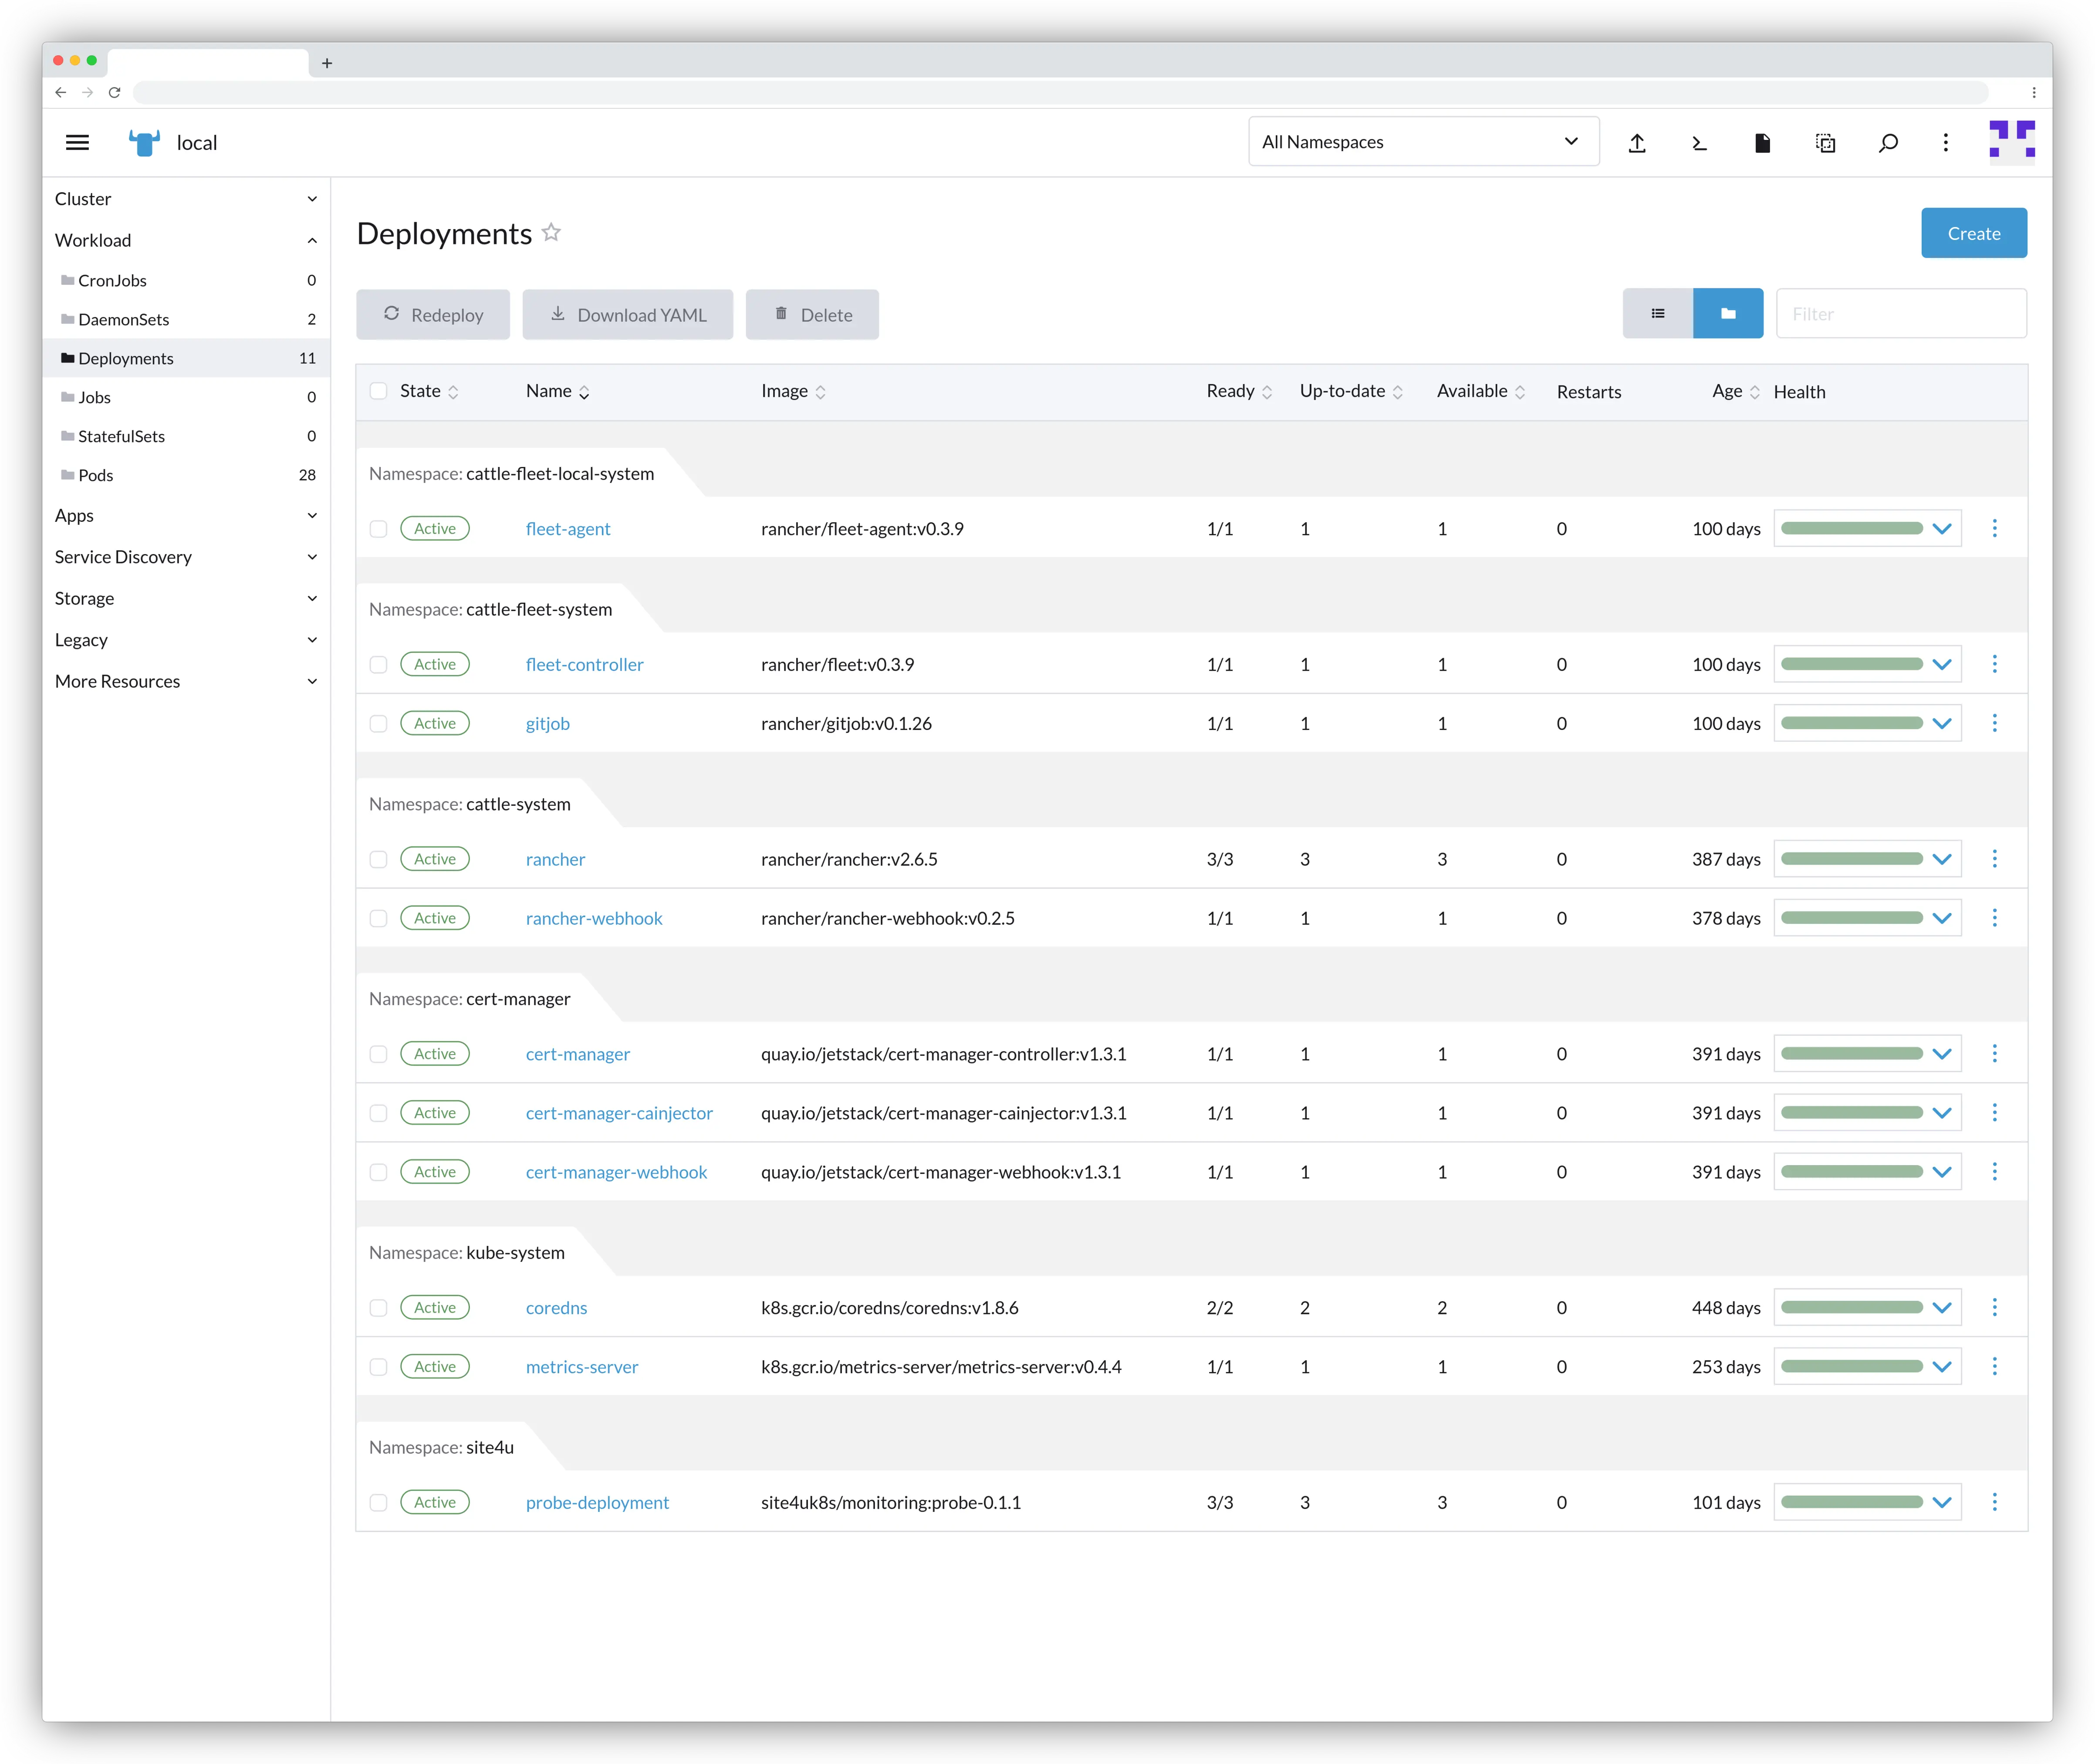Image resolution: width=2095 pixels, height=1764 pixels.
Task: Expand the Apps sidebar section
Action: tap(186, 516)
